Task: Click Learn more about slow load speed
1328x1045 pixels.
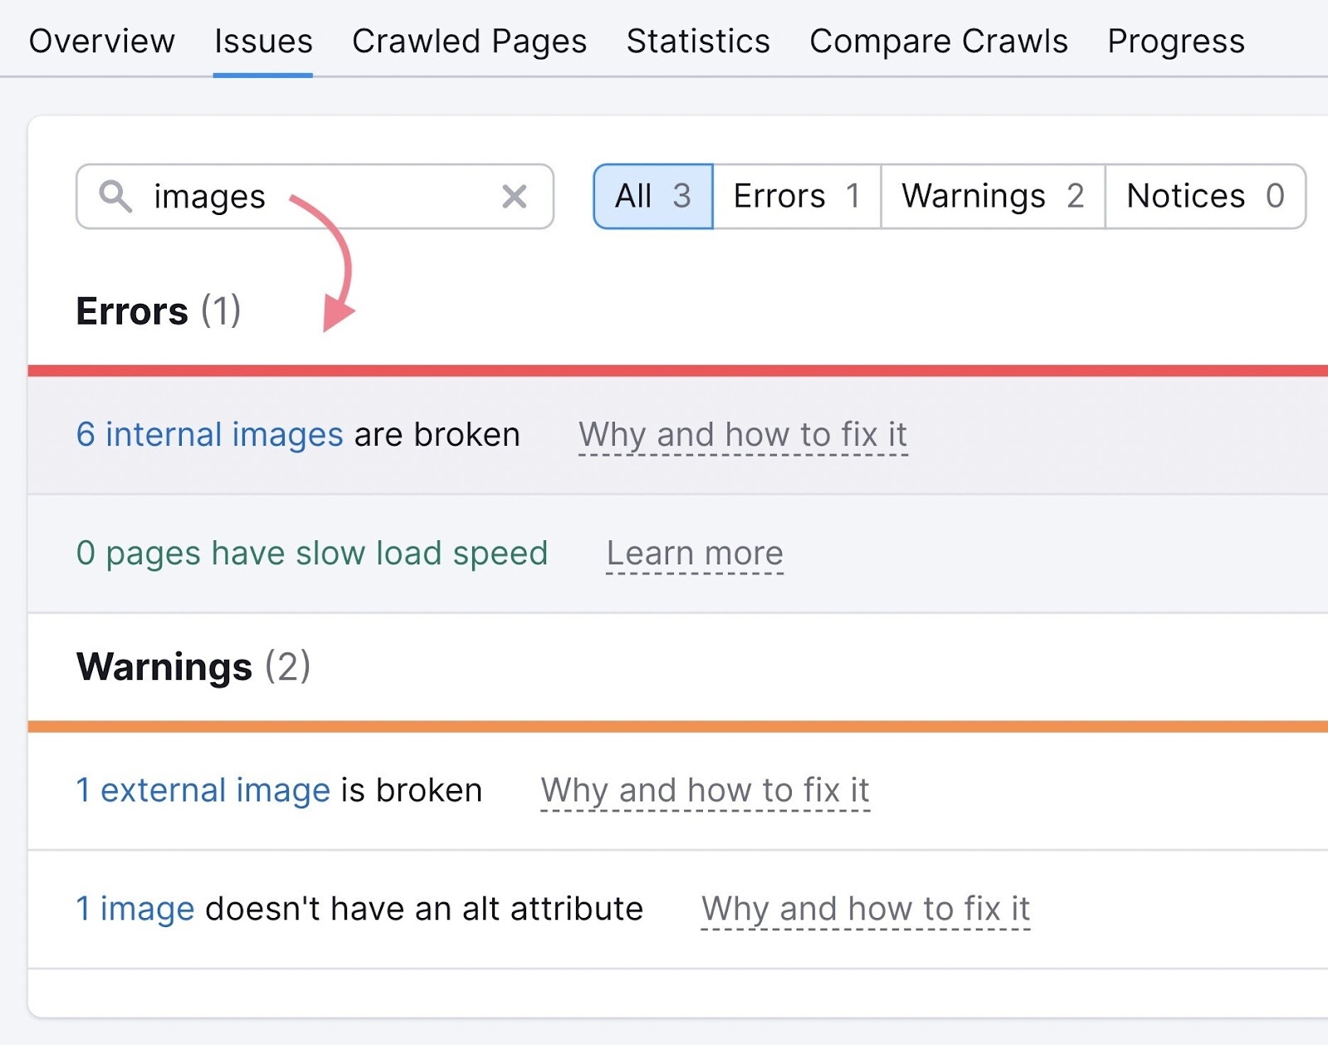Action: 695,553
